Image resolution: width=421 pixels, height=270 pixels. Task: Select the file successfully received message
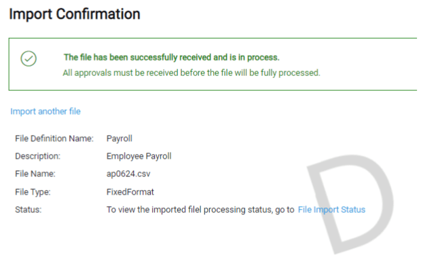coord(172,58)
